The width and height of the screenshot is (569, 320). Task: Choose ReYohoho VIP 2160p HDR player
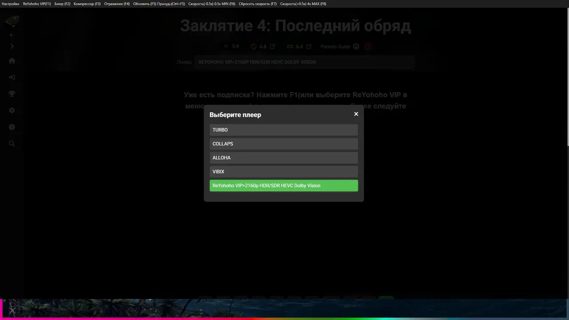tap(284, 185)
